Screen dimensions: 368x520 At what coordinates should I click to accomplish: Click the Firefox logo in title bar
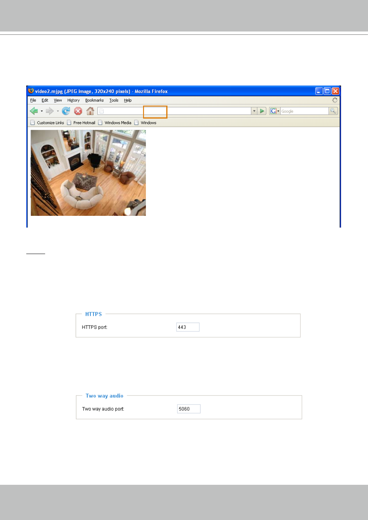(x=31, y=91)
